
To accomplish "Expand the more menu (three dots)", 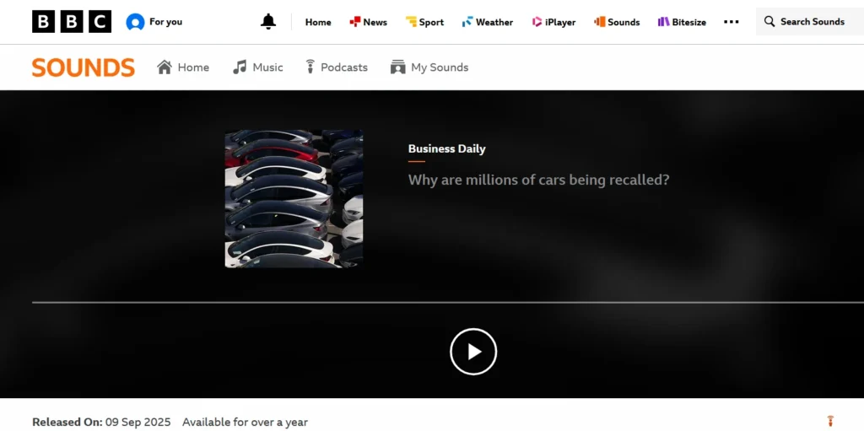I will [x=731, y=22].
